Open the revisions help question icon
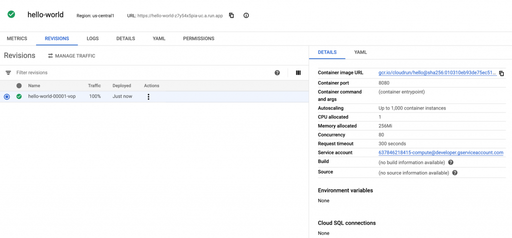 point(277,72)
